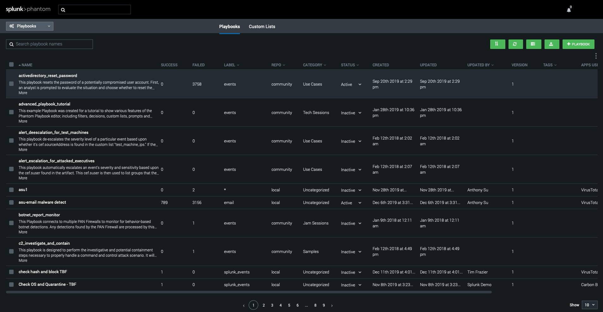The image size is (603, 312).
Task: Check the advanced_playbook_tutorial row checkbox
Action: point(11,112)
